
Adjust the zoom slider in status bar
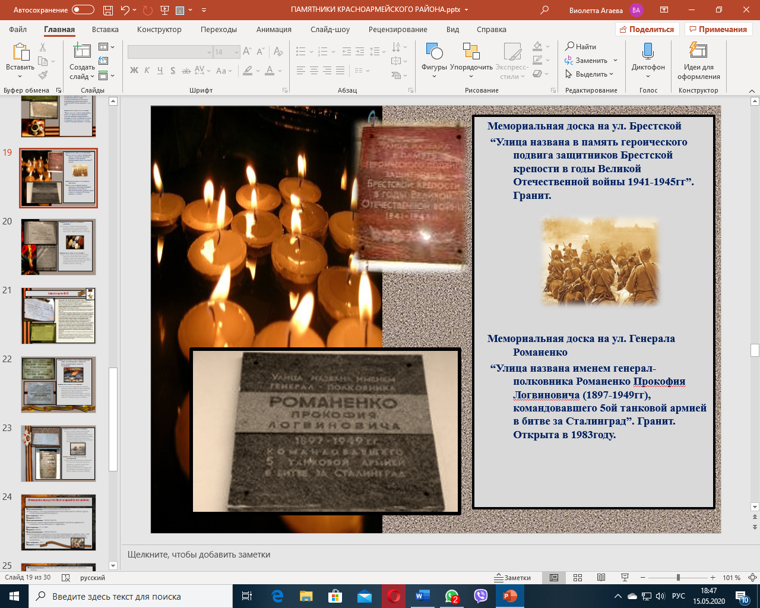678,578
